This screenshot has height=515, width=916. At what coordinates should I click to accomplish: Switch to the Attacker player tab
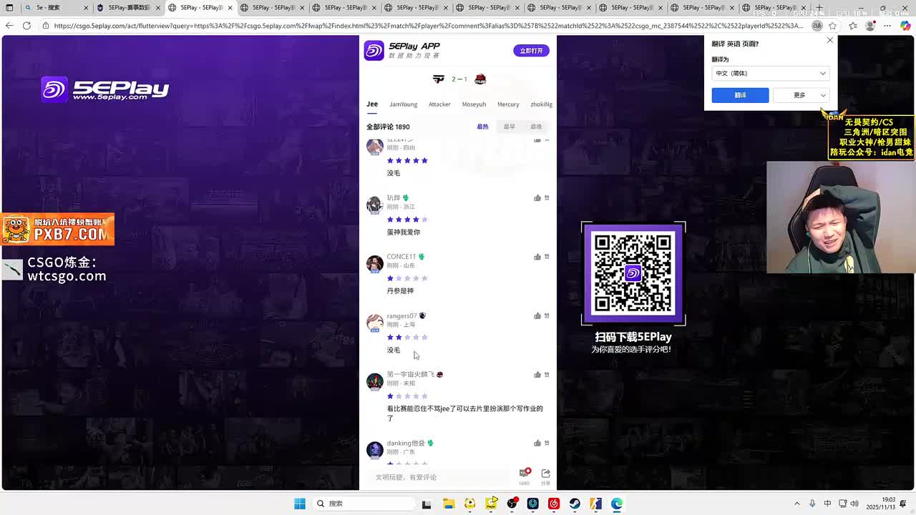[439, 104]
